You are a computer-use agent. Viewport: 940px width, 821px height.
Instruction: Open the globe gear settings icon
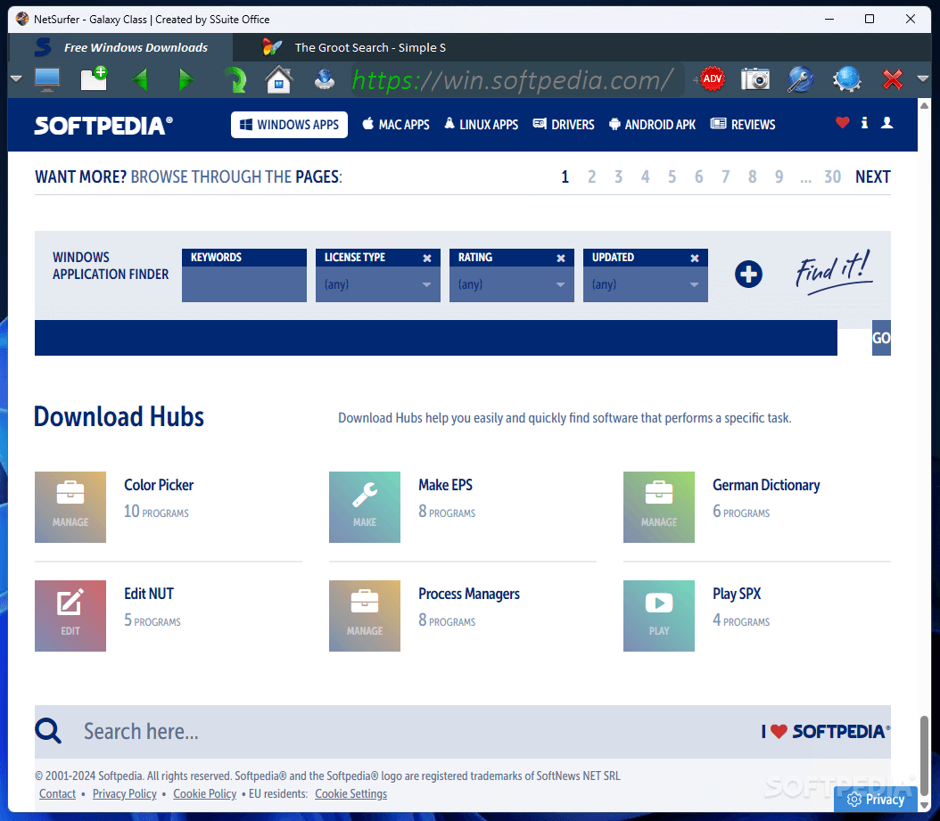[846, 79]
